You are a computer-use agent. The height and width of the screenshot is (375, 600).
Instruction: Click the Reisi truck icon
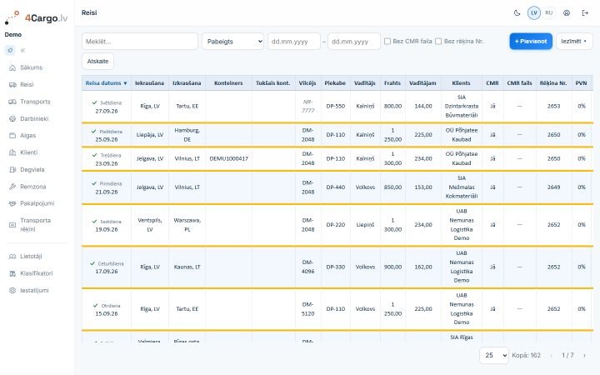click(x=12, y=84)
